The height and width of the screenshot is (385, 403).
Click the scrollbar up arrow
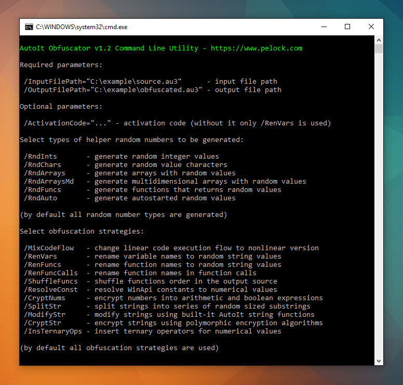379,40
